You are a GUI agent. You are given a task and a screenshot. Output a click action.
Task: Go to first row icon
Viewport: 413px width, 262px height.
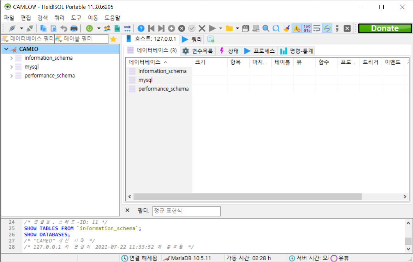151,28
